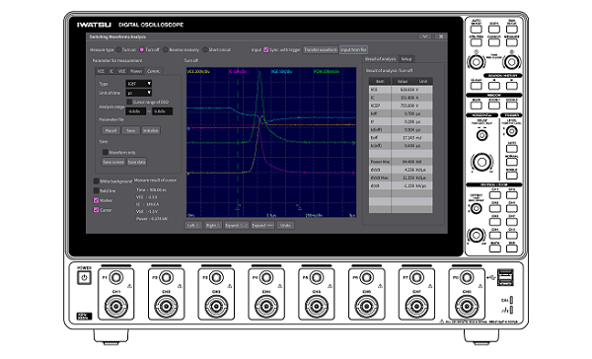
Task: Select the SINGLE trigger mode key
Action: [511, 176]
